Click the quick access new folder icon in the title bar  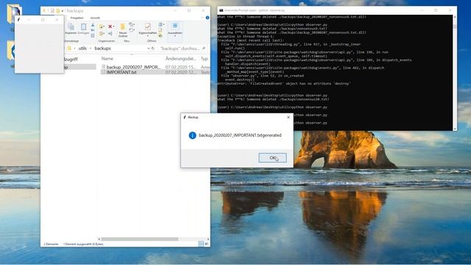pos(57,11)
